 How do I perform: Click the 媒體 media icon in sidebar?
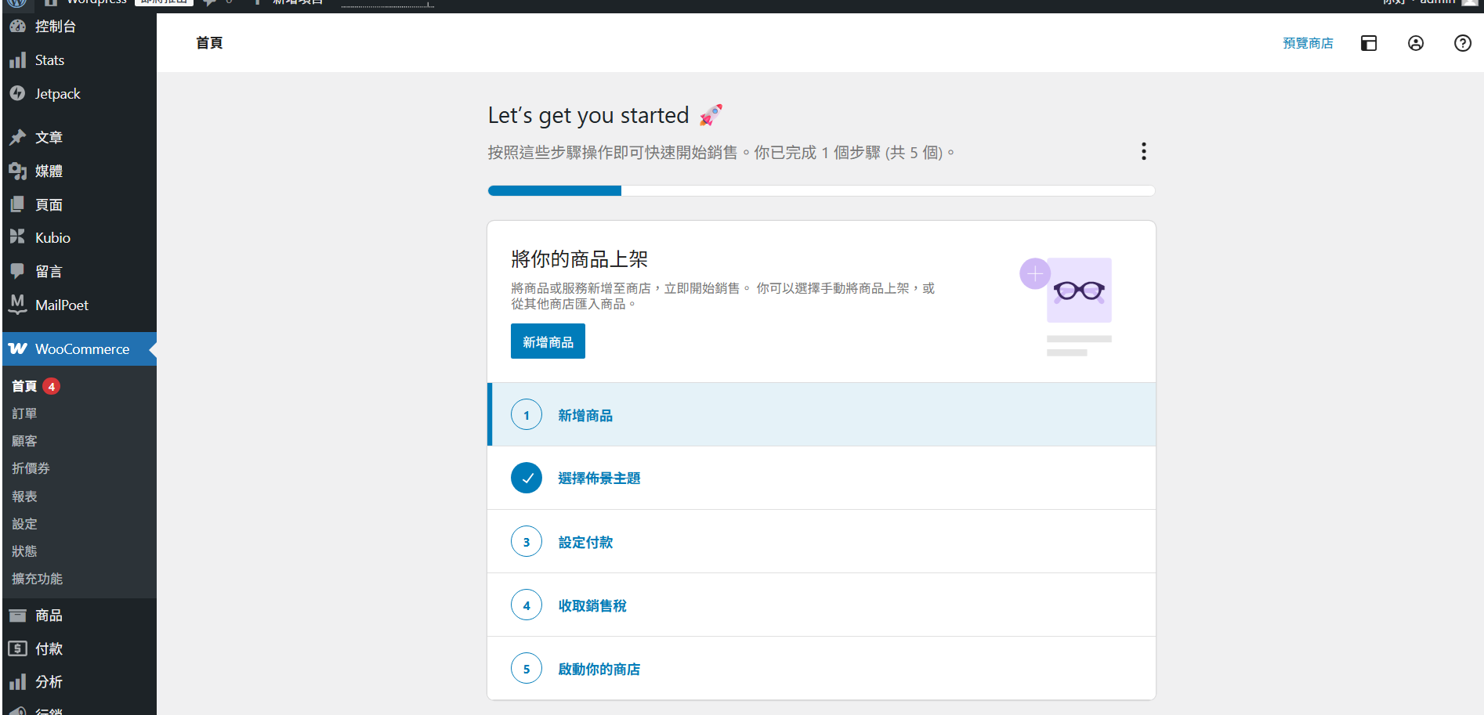(17, 171)
